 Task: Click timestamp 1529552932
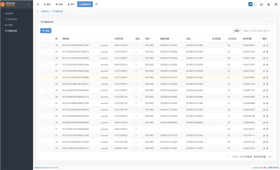tap(249, 148)
